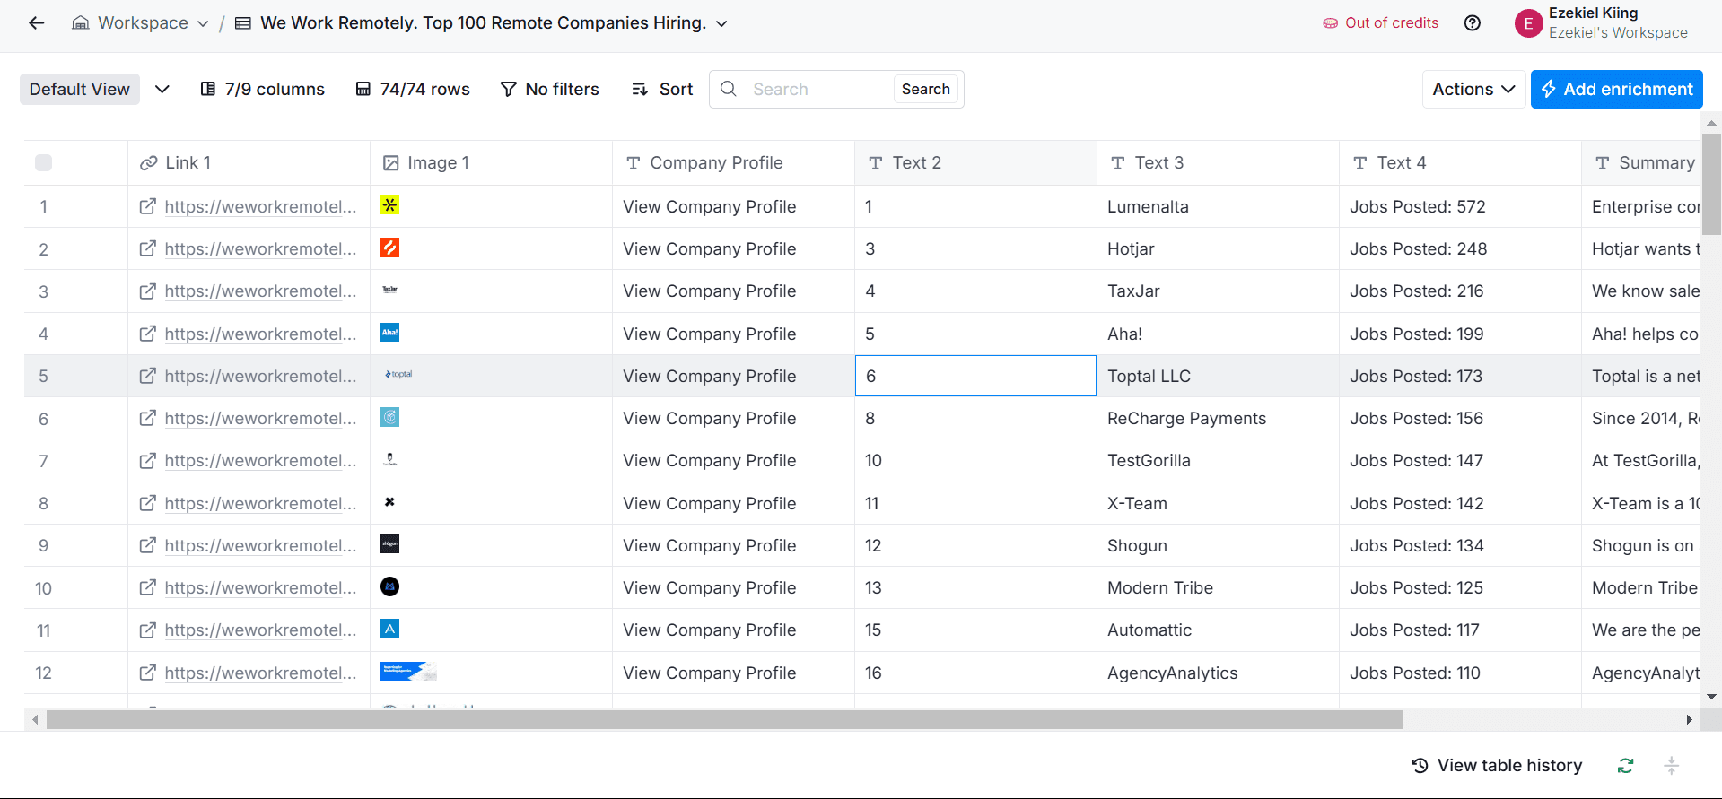Open the Lumenalta logo thumbnail
Screen dimensions: 1722x799
389,205
